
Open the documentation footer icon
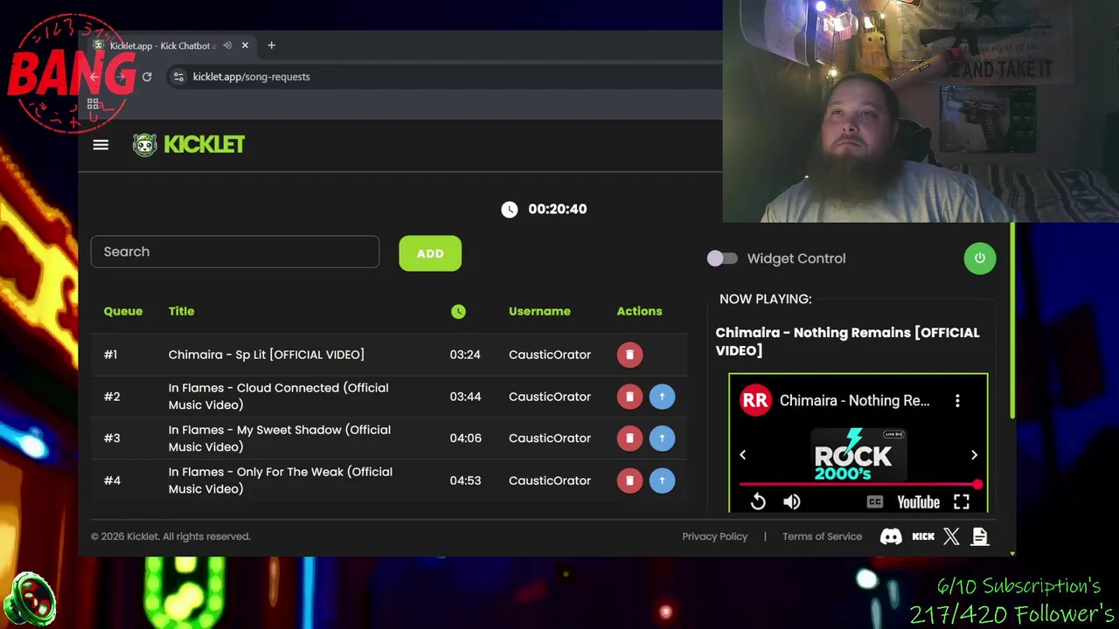979,537
